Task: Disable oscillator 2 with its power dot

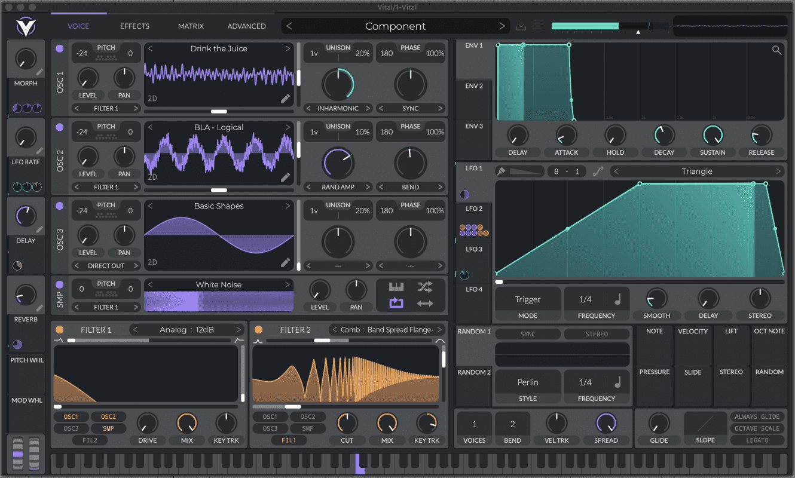Action: click(59, 127)
